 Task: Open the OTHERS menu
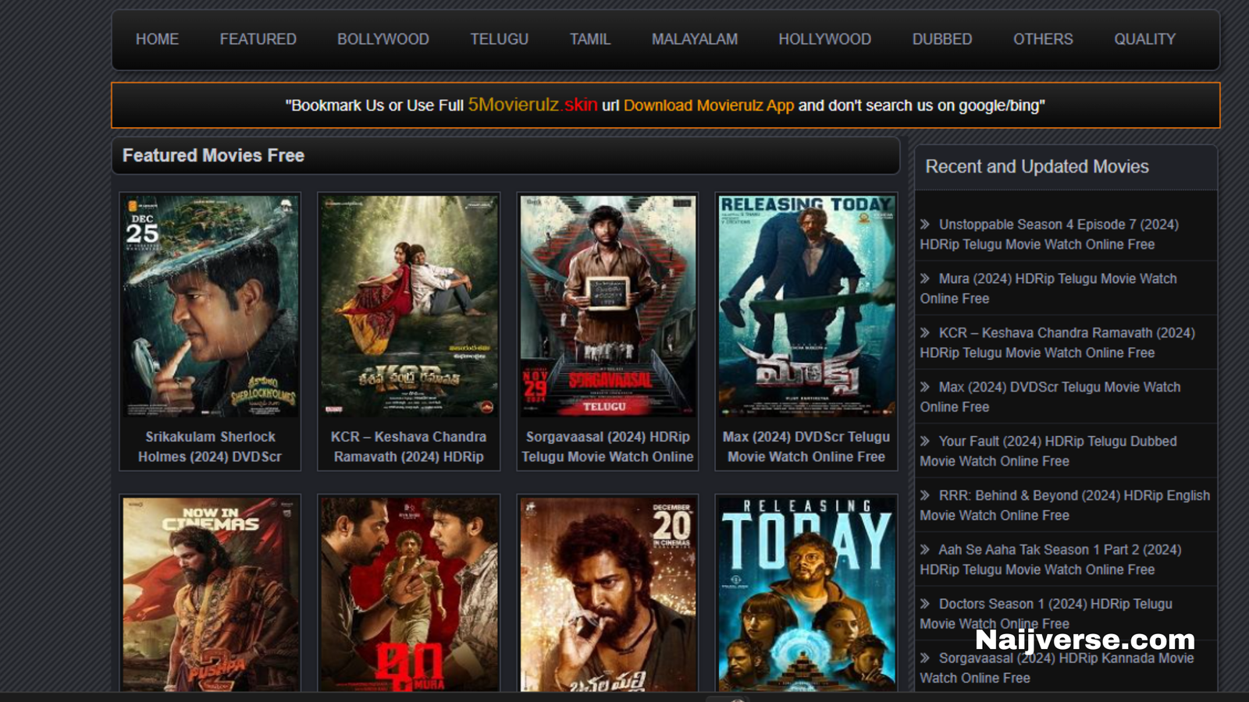(x=1043, y=39)
